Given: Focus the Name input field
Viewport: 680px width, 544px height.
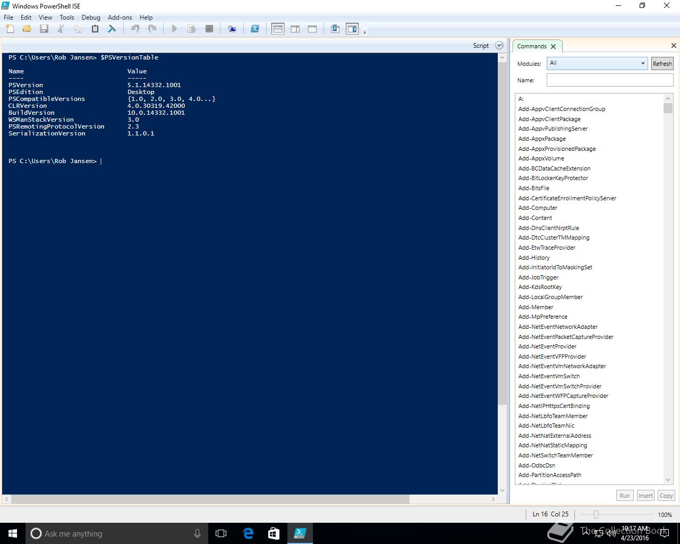Looking at the screenshot, I should pos(610,80).
